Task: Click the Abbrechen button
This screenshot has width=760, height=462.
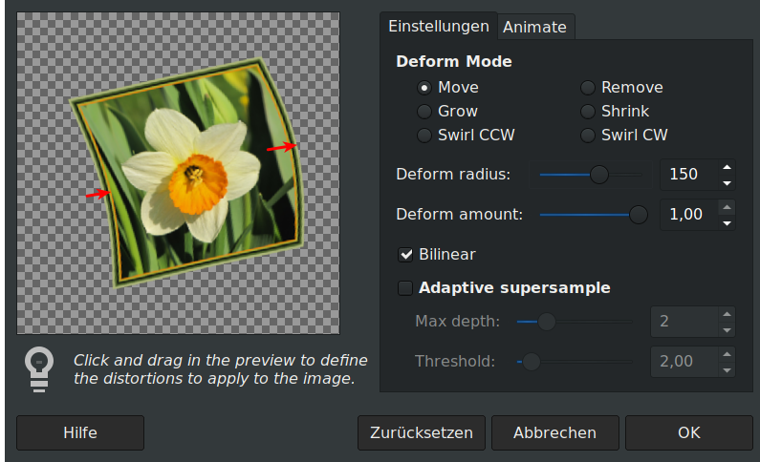Action: (x=554, y=432)
